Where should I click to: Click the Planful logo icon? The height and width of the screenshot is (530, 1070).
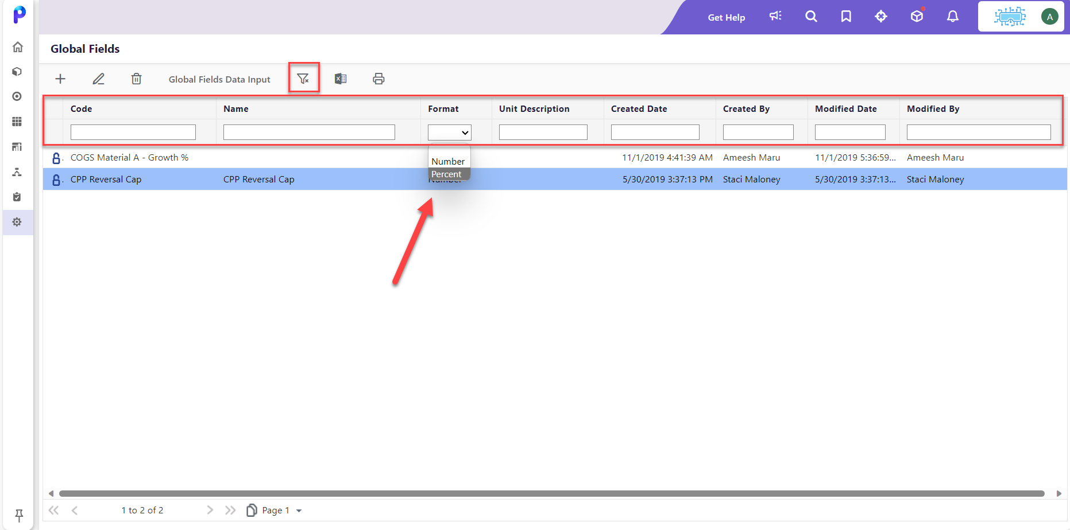click(20, 14)
